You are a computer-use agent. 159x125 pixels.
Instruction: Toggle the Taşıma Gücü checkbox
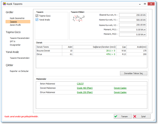click(37, 16)
